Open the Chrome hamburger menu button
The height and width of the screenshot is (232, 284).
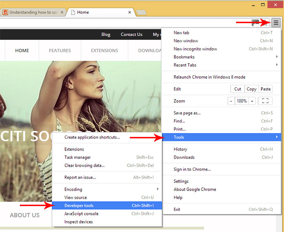276,23
